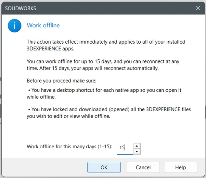The height and width of the screenshot is (178, 206).
Task: Click the 'You can work offline for up to' line
Action: point(103,61)
